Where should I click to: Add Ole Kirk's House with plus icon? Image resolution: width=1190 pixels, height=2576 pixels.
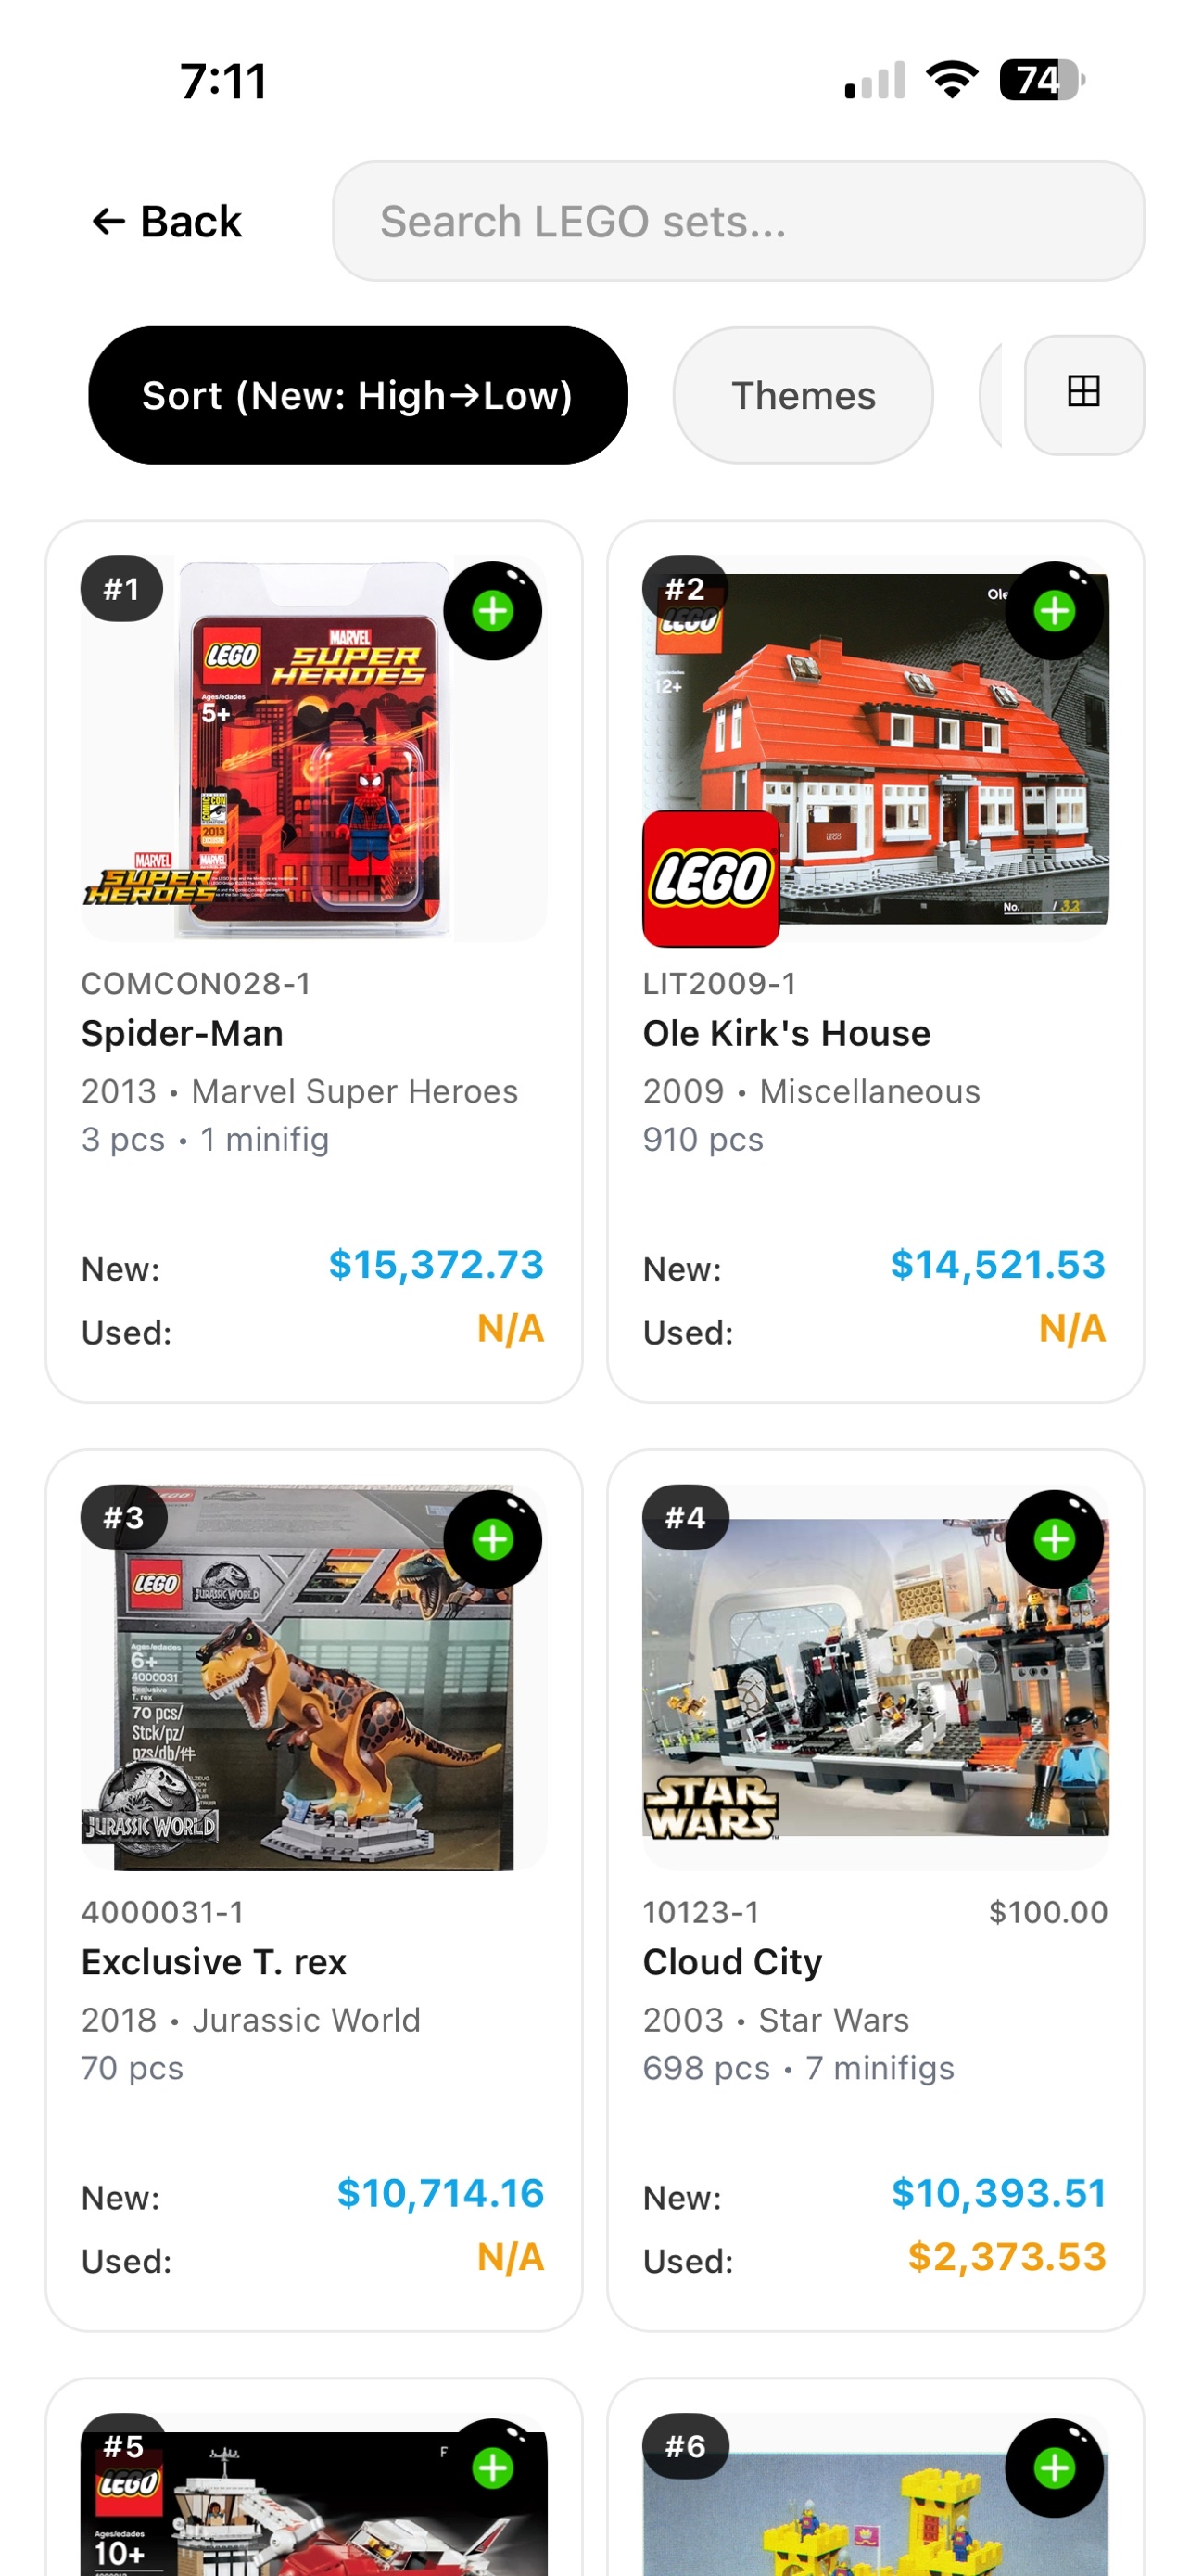pos(1054,611)
